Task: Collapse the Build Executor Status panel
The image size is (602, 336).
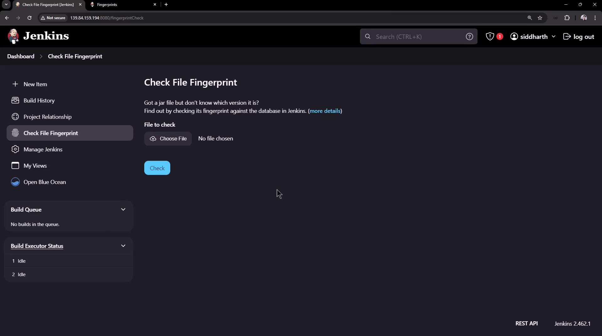Action: (123, 246)
